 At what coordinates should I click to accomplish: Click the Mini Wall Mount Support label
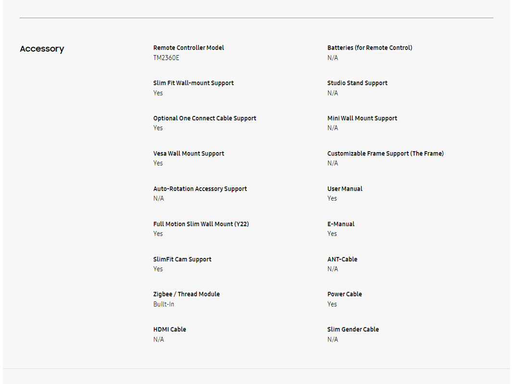[x=362, y=118]
